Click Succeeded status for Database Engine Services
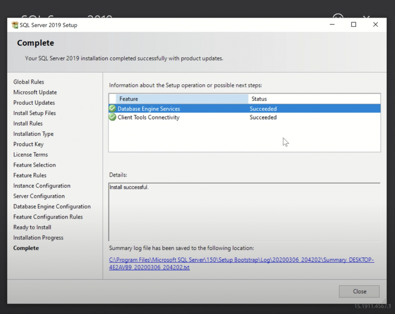Viewport: 395px width, 314px height. point(263,109)
